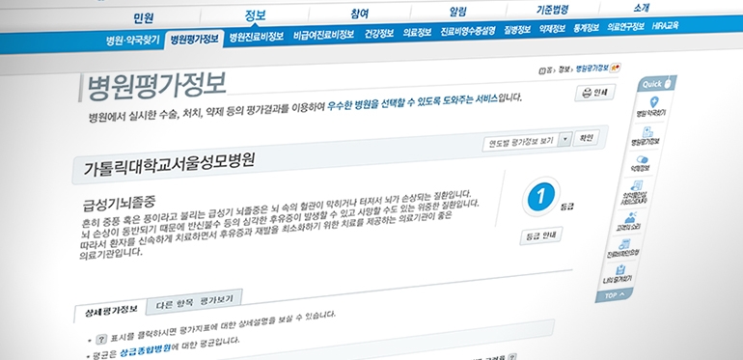
Task: Open 진료비확인요청 icon in Quick sidebar
Action: coord(623,248)
